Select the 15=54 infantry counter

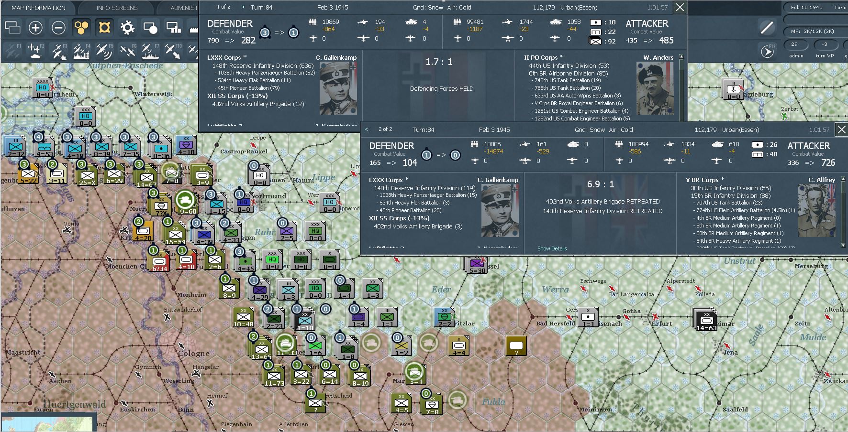[175, 234]
